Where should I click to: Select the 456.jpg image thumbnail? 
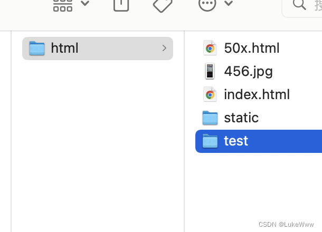(x=210, y=71)
